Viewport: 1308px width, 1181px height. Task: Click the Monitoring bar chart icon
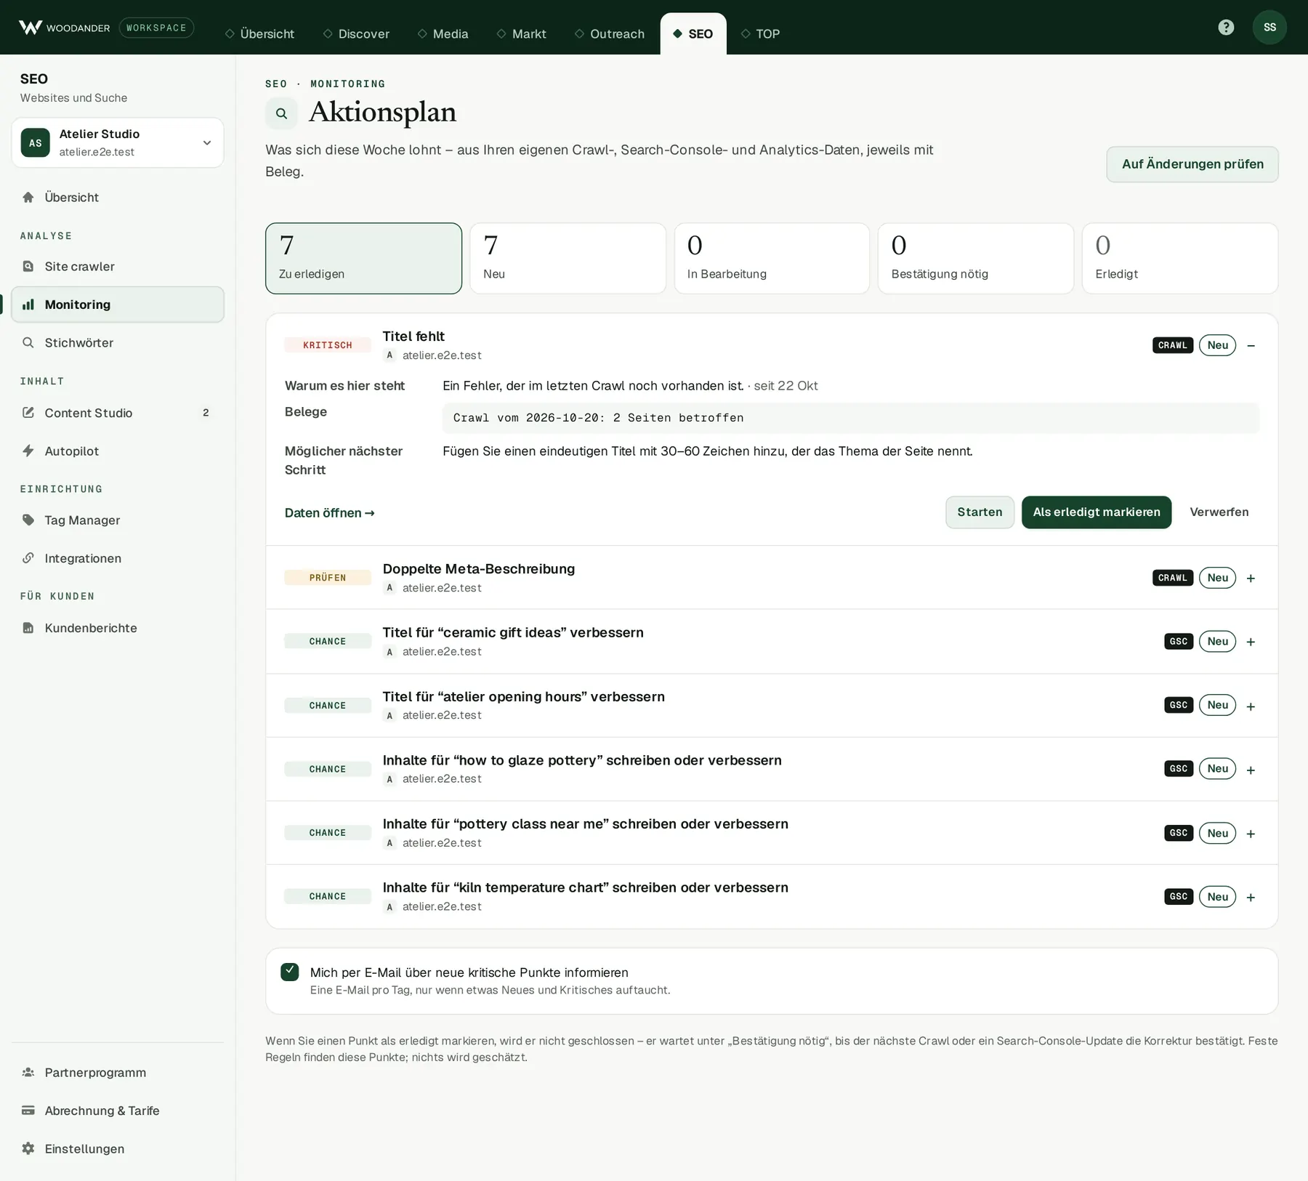(28, 305)
